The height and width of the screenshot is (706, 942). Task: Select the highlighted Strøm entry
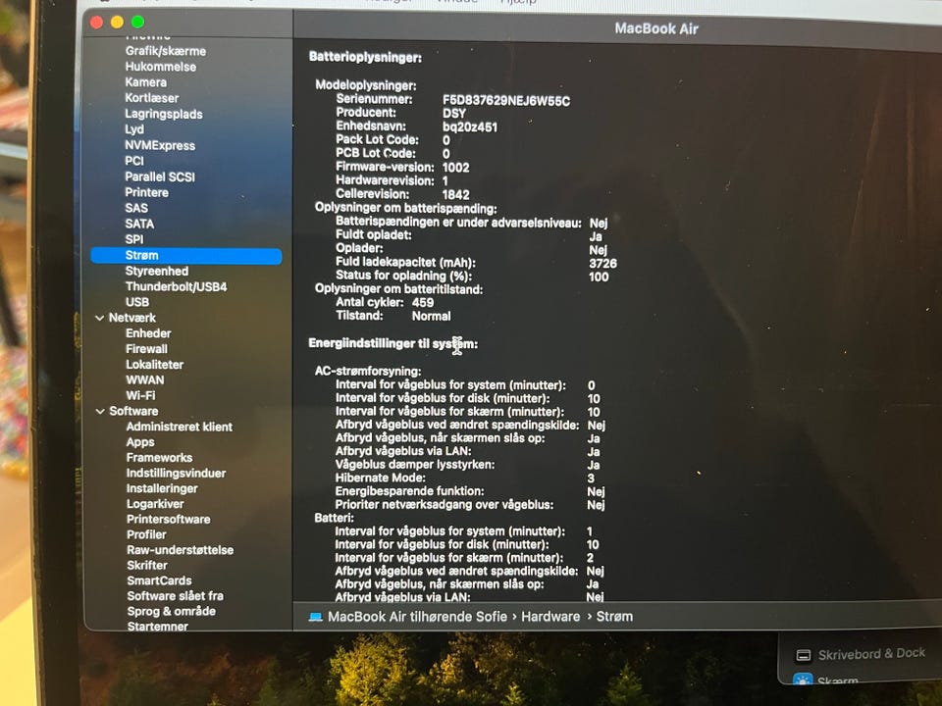click(186, 255)
